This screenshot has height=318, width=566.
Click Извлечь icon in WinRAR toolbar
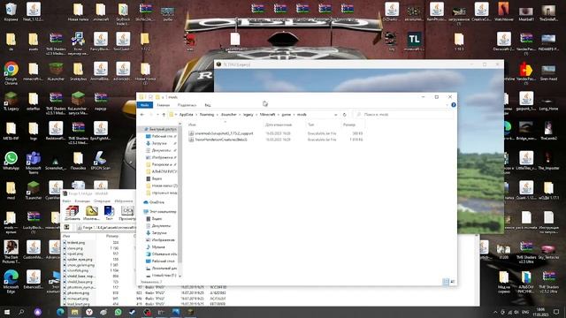[91, 213]
